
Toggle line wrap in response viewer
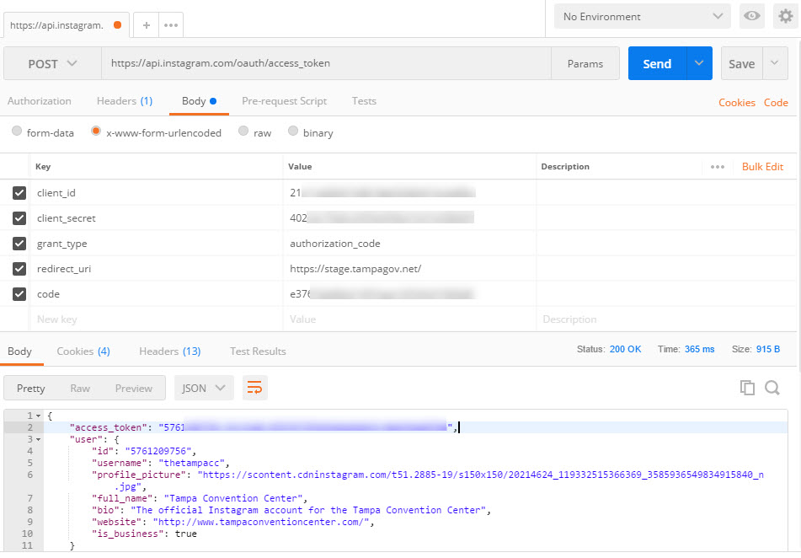point(254,388)
